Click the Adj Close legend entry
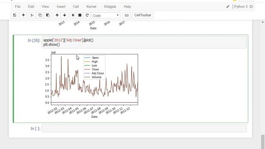 tap(98, 73)
